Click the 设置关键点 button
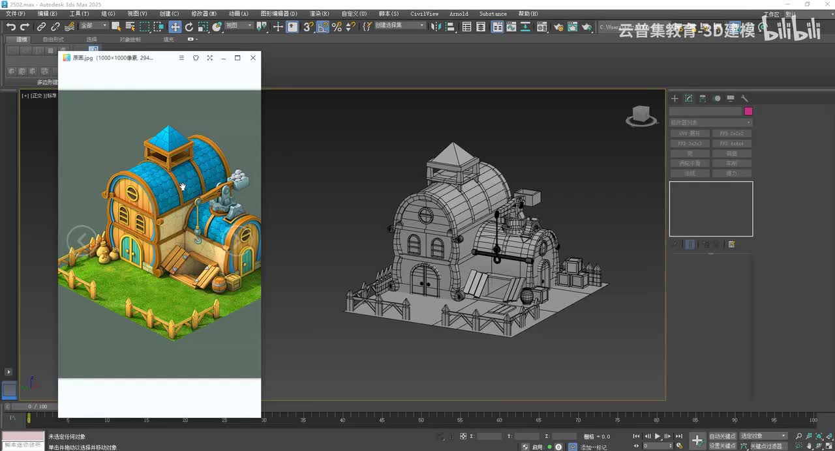Screen dimensions: 835x451 coord(722,446)
